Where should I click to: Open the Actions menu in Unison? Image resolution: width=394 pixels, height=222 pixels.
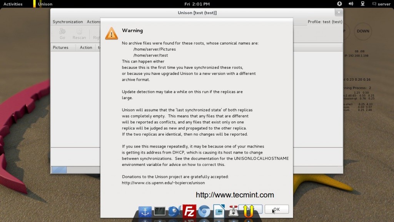click(93, 22)
